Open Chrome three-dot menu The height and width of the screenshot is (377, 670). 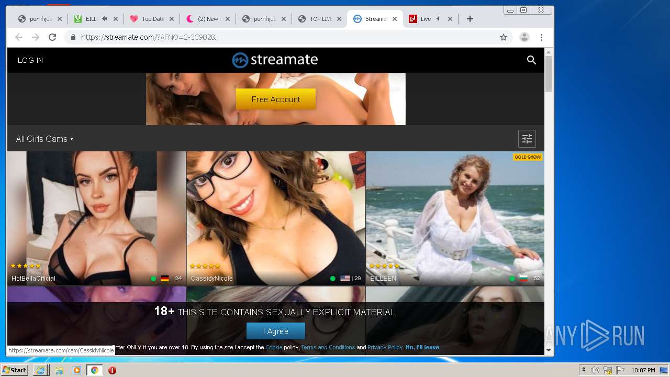click(x=541, y=37)
